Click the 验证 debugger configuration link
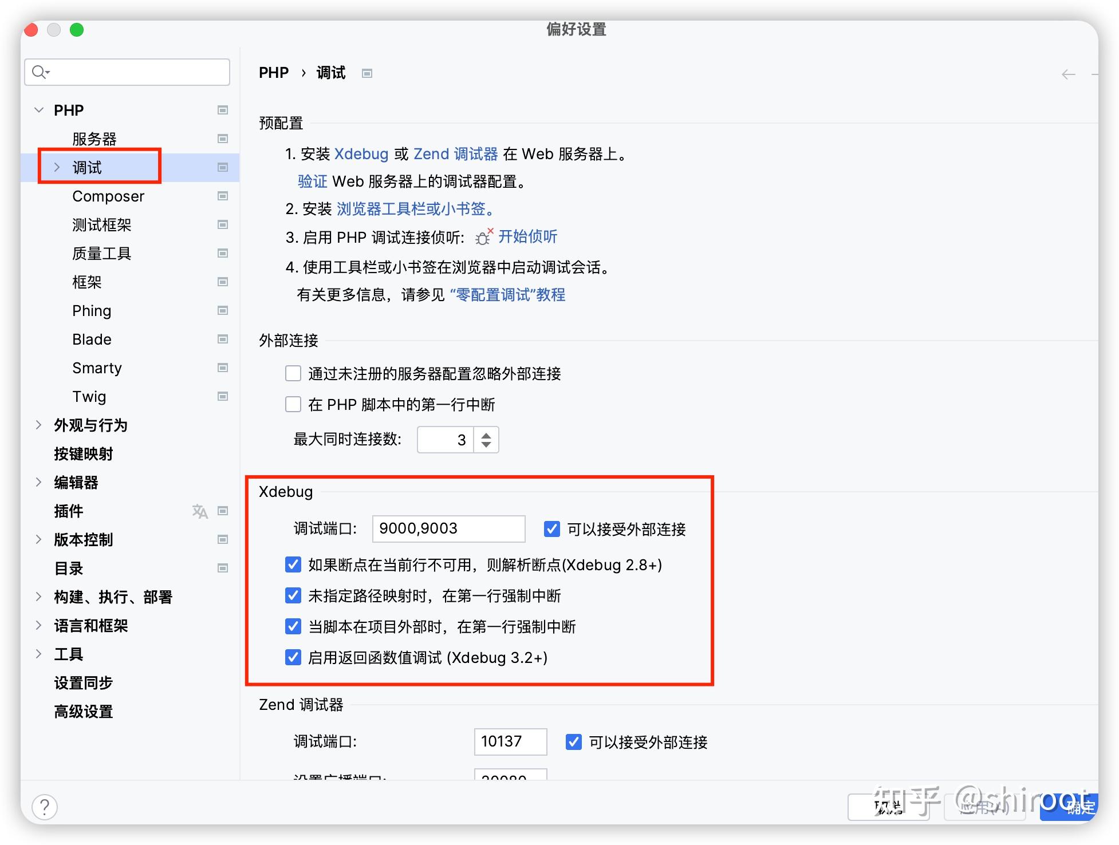Viewport: 1119px width, 845px height. (312, 181)
